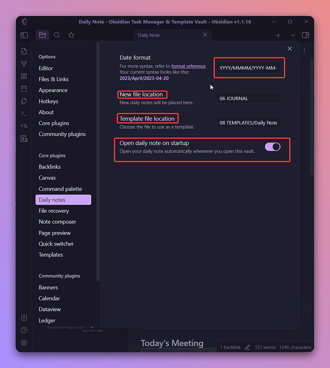Open today's daily note calendar icon
The width and height of the screenshot is (330, 368).
24,88
